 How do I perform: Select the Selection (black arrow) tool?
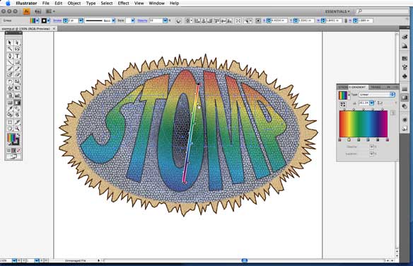pos(10,42)
